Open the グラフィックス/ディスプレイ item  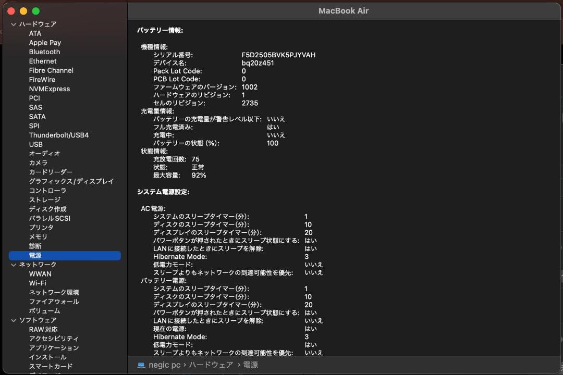pyautogui.click(x=71, y=181)
